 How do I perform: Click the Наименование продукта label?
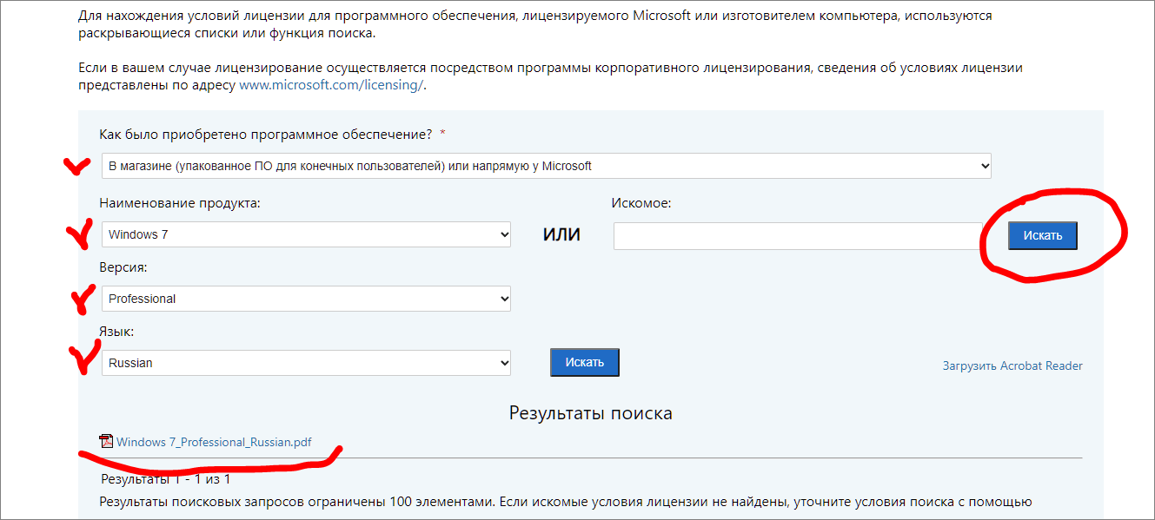(x=180, y=203)
